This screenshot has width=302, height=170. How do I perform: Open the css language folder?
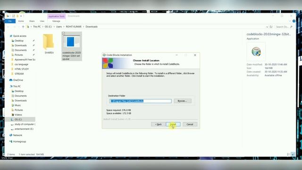click(x=21, y=64)
